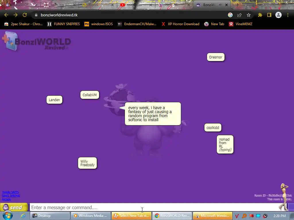Click the speech bubble about softonic

(x=153, y=114)
